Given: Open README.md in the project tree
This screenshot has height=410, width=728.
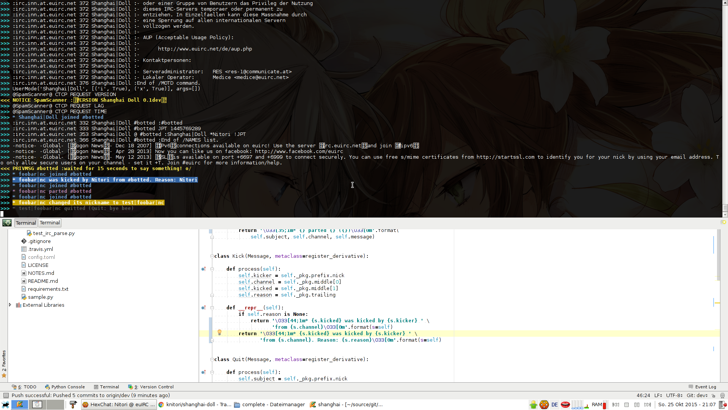Looking at the screenshot, I should (42, 281).
